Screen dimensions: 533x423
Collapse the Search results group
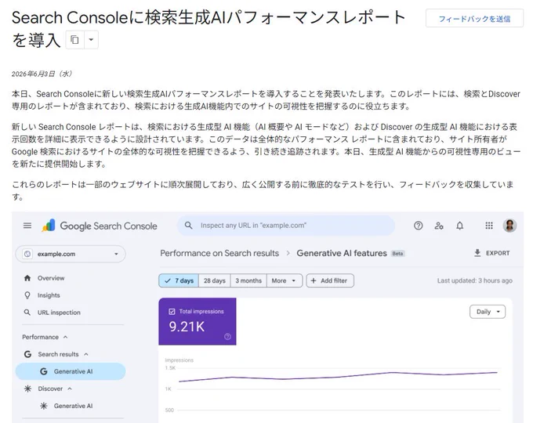(x=86, y=354)
